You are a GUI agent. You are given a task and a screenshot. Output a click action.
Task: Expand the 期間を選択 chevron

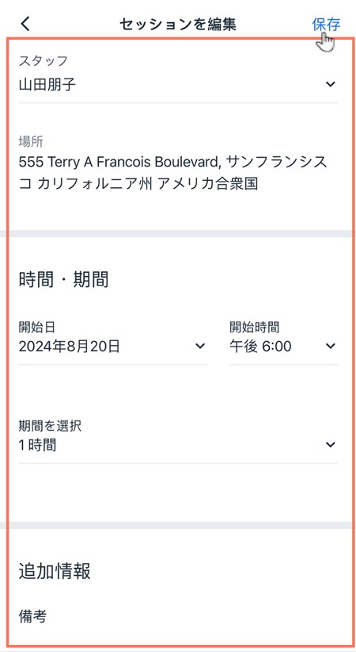click(x=330, y=444)
